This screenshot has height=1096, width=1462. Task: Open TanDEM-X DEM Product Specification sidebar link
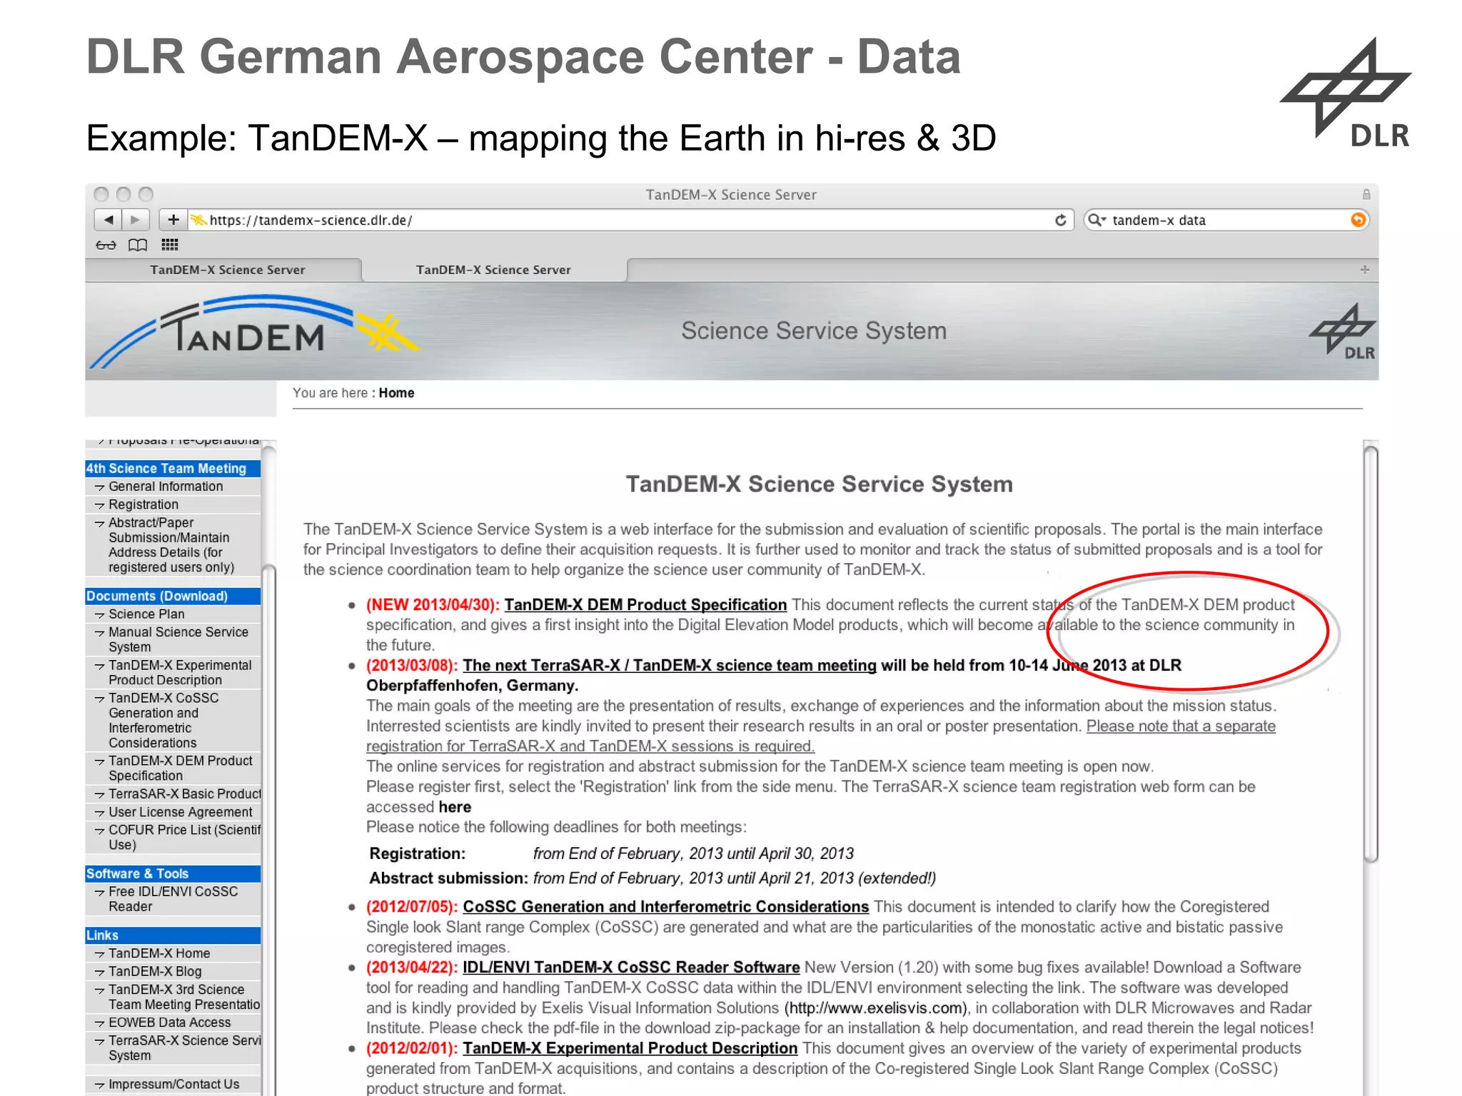(180, 768)
